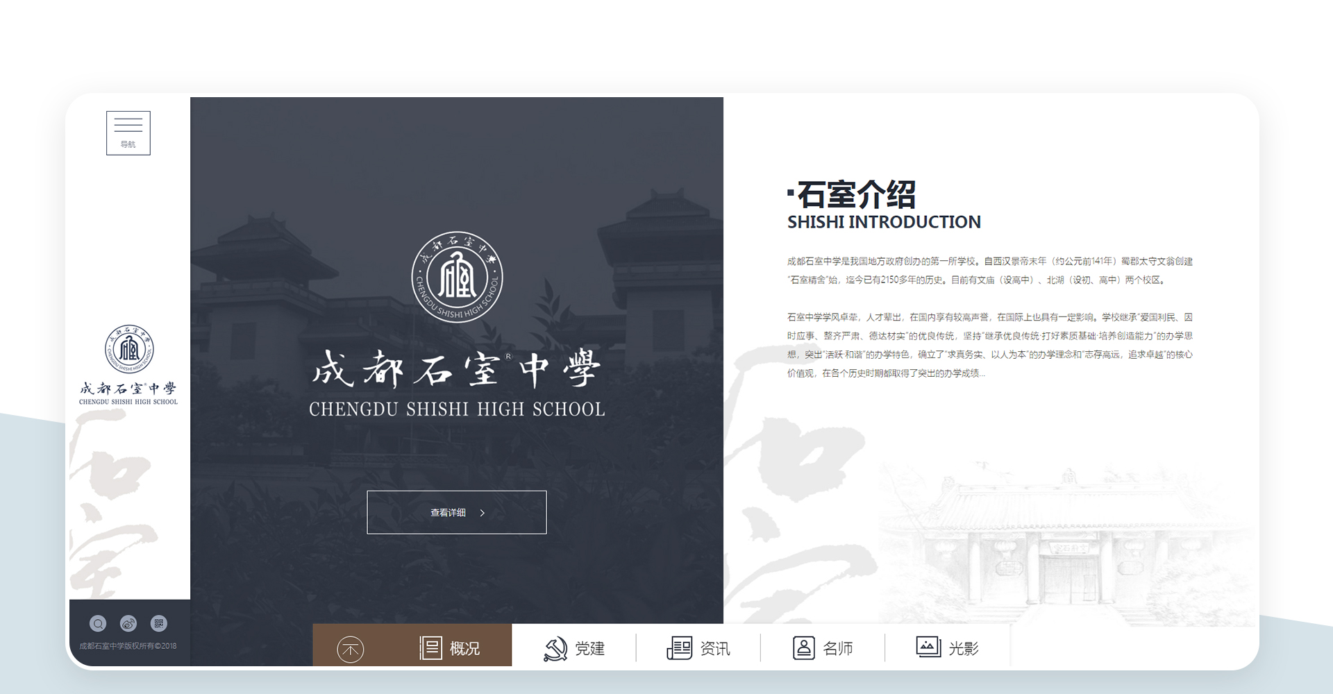1333x694 pixels.
Task: Open the Weibo social icon
Action: pyautogui.click(x=128, y=623)
